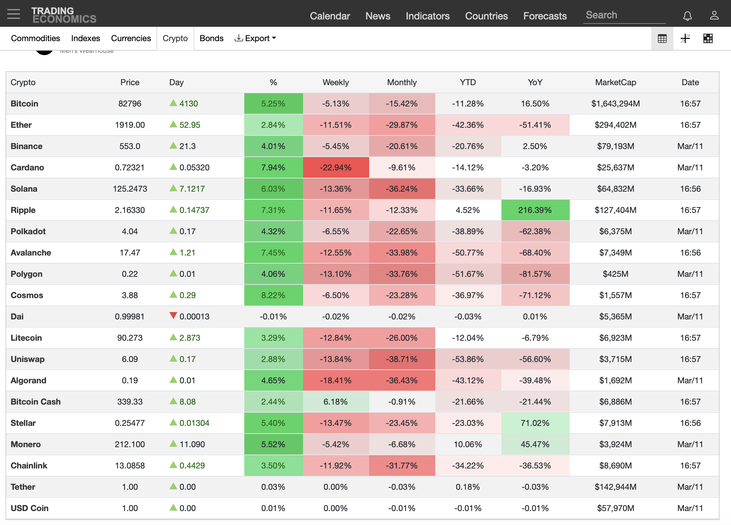Click Dai's red down arrow

coord(173,316)
